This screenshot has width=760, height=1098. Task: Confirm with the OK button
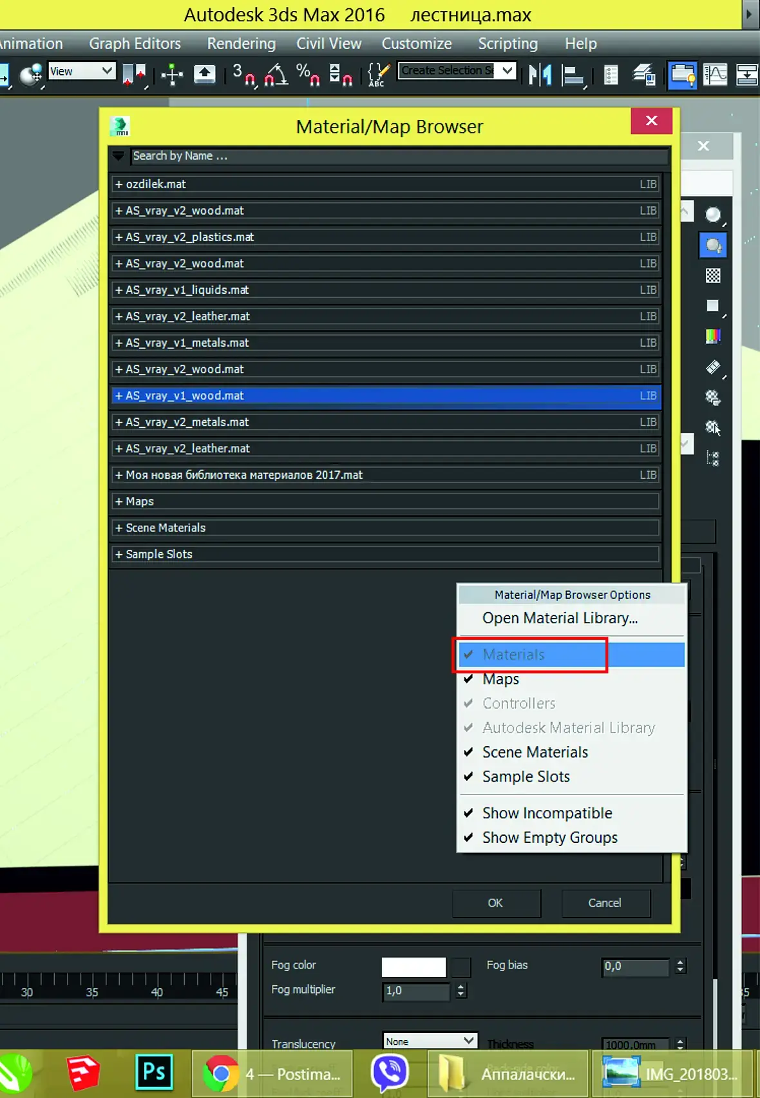pyautogui.click(x=495, y=903)
